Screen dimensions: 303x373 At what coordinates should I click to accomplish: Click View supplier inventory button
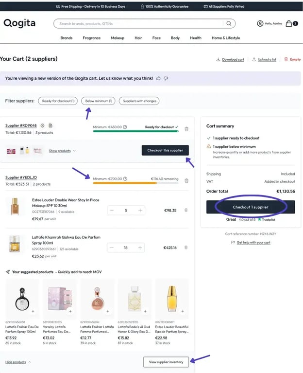coord(166,362)
